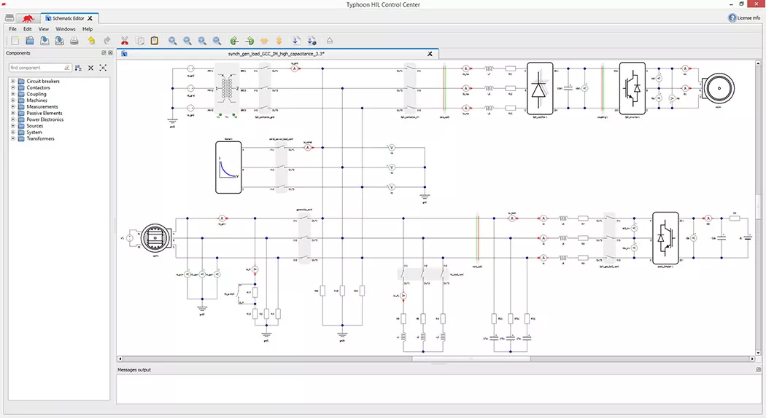Select the synchronous generator machine symbol
Screen dimensions: 766x418
155,238
